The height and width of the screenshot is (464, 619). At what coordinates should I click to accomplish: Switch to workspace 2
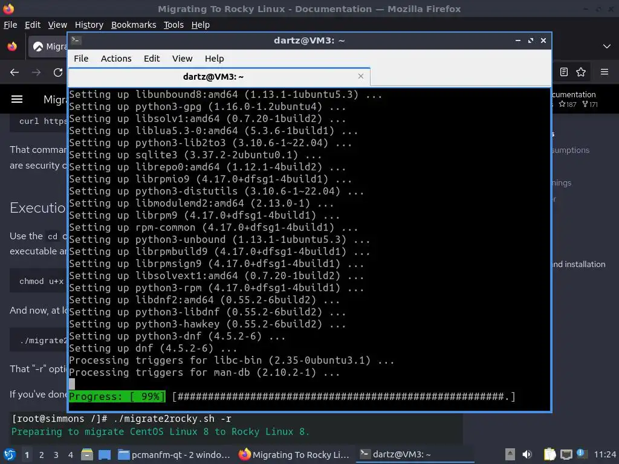[42, 455]
